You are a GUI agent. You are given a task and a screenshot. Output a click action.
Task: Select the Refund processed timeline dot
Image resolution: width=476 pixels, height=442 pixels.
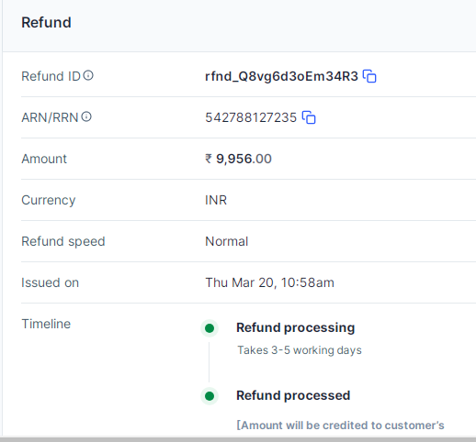coord(210,396)
